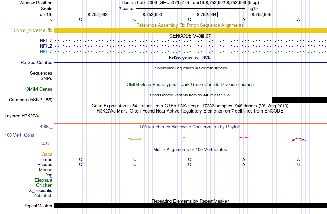Open the GTEx RNA-seq Gene Expression track title
This screenshot has width=327, height=214.
click(190, 106)
